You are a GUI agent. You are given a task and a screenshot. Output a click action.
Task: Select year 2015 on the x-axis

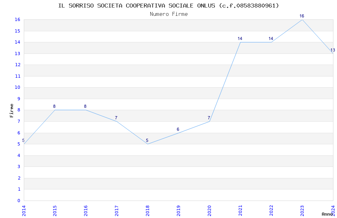55,211
